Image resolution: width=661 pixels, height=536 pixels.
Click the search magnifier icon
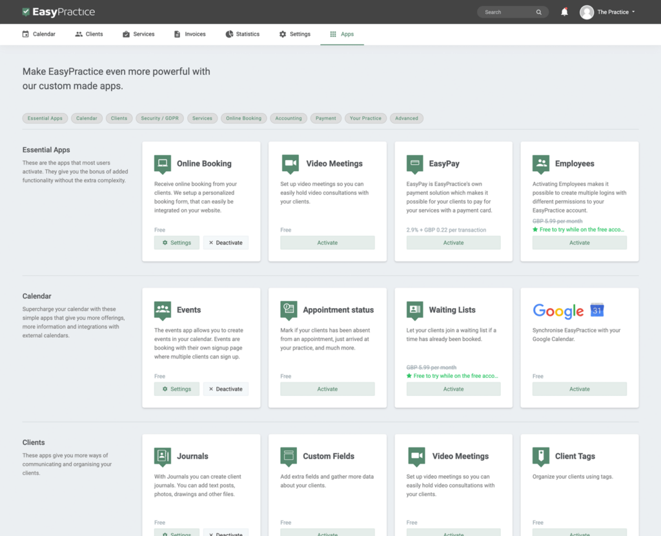tap(539, 12)
